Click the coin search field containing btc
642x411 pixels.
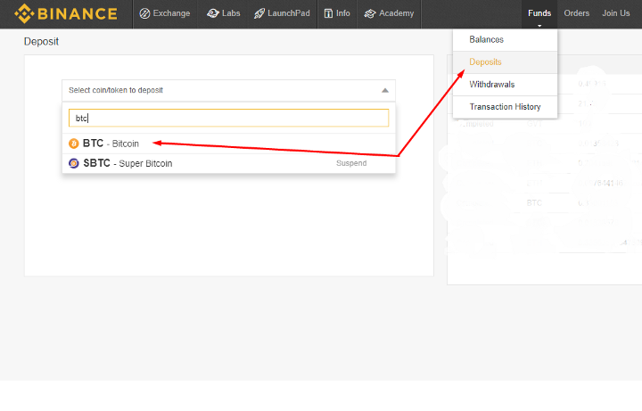tap(228, 119)
